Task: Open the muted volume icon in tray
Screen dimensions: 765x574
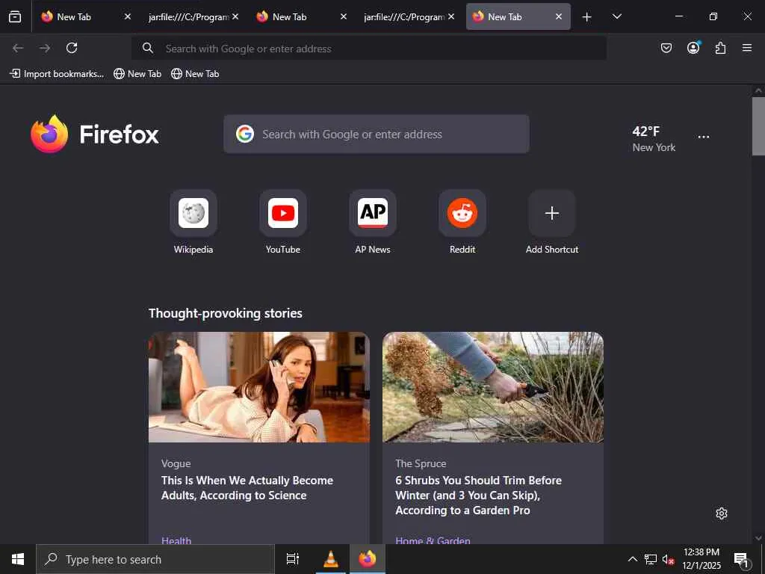Action: pyautogui.click(x=668, y=559)
